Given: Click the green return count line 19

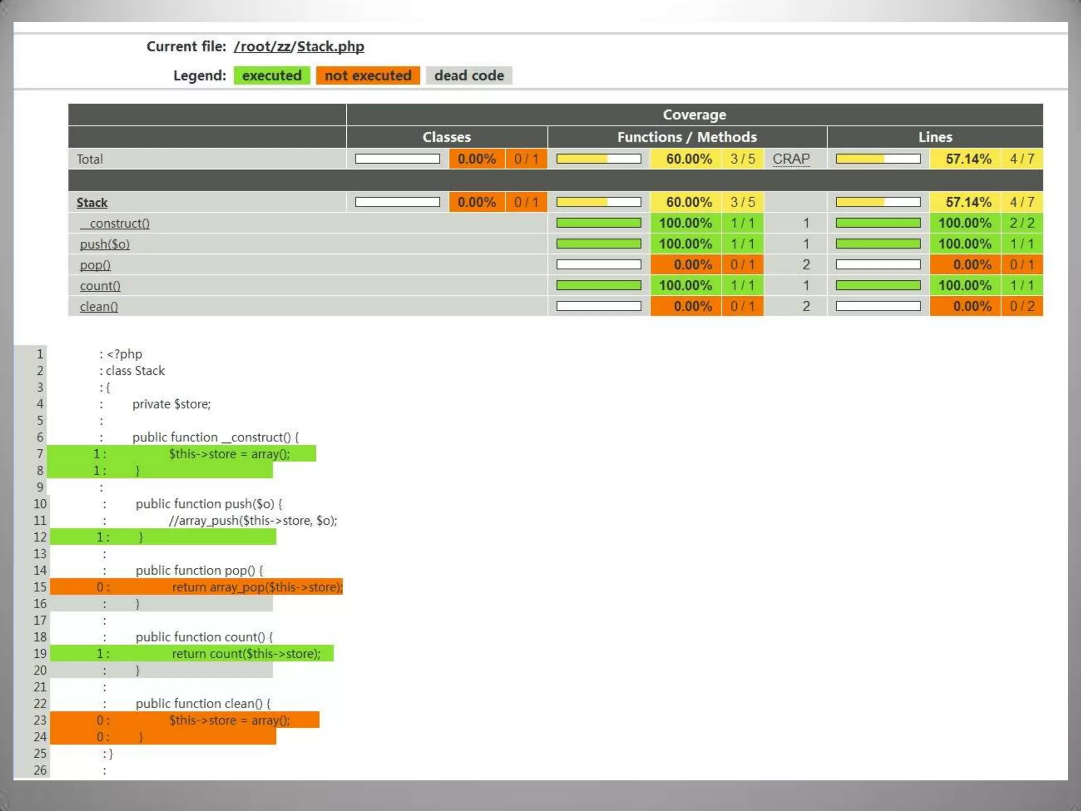Looking at the screenshot, I should pyautogui.click(x=246, y=654).
